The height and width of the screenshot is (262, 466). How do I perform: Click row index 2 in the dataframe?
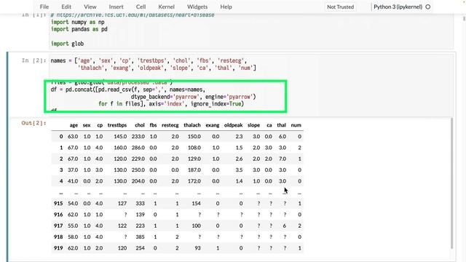pyautogui.click(x=61, y=159)
